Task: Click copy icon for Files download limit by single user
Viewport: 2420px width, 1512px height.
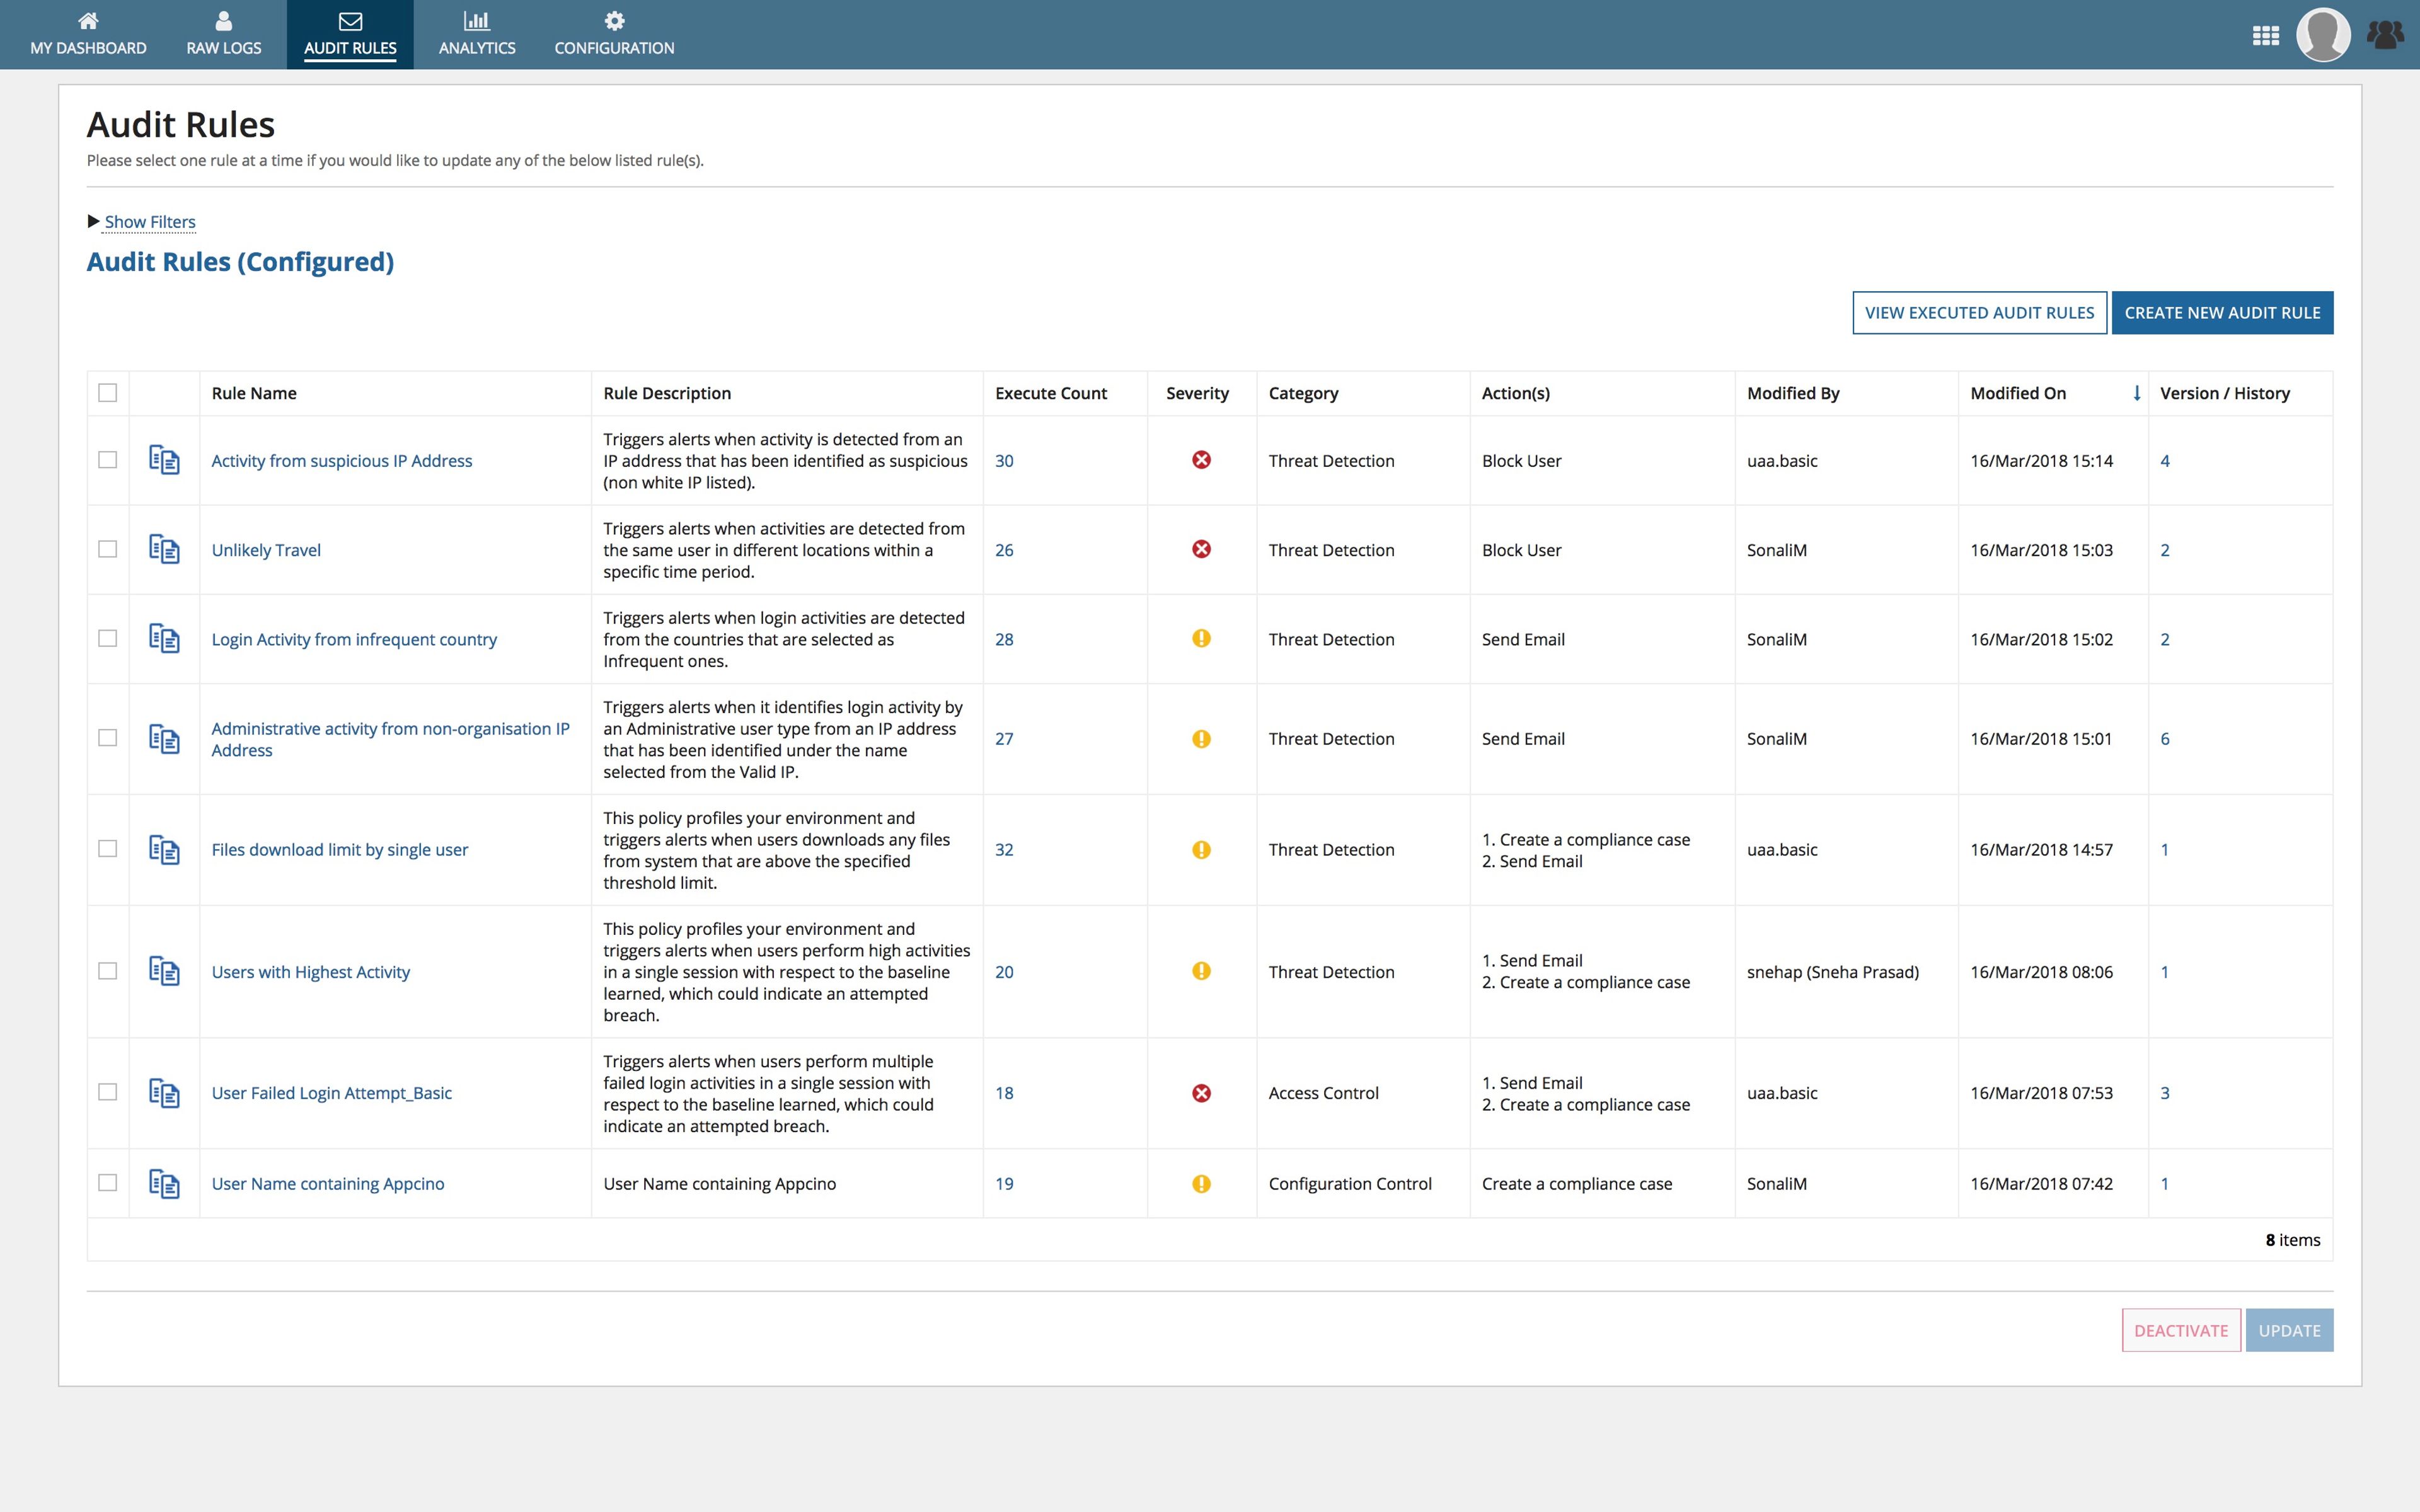Action: point(164,849)
